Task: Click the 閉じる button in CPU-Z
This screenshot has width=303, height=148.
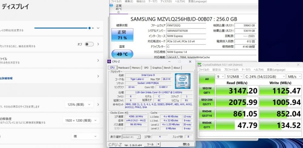Action: tap(186, 144)
